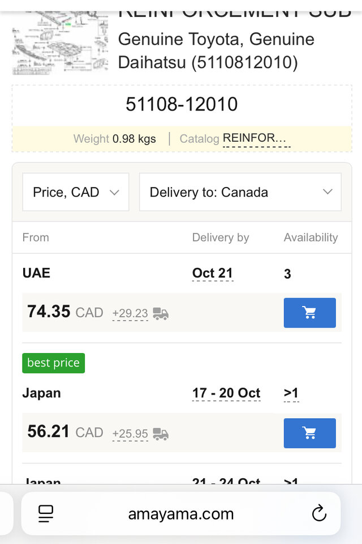Image resolution: width=362 pixels, height=544 pixels.
Task: Add the UAE 74.35 CAD offer to cart
Action: click(x=309, y=313)
